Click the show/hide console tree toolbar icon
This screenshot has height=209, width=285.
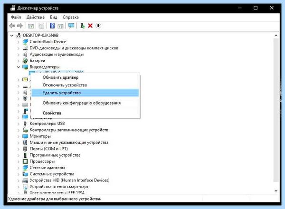31,26
